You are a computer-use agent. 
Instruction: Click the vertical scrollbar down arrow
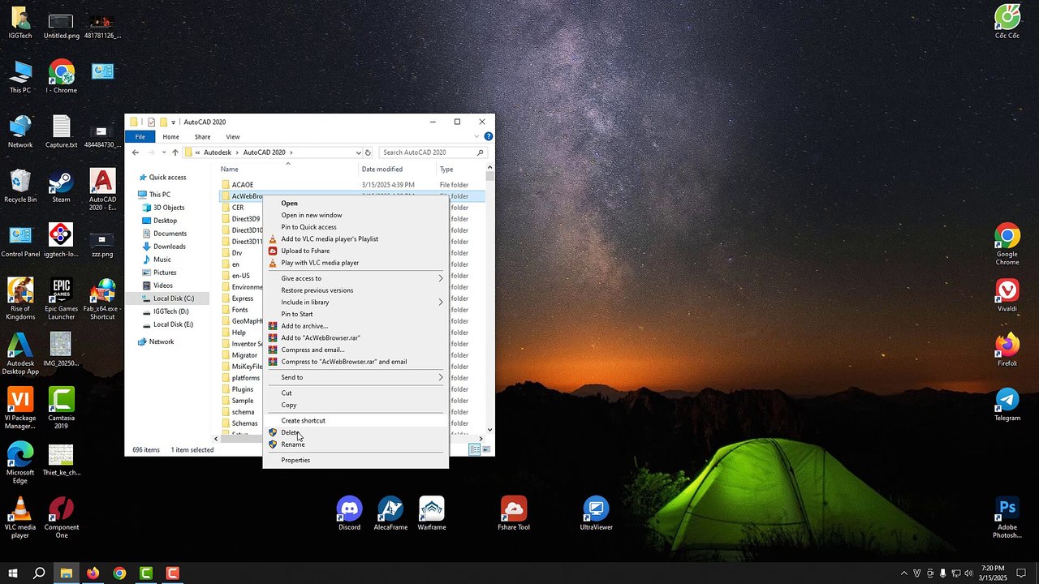(489, 429)
